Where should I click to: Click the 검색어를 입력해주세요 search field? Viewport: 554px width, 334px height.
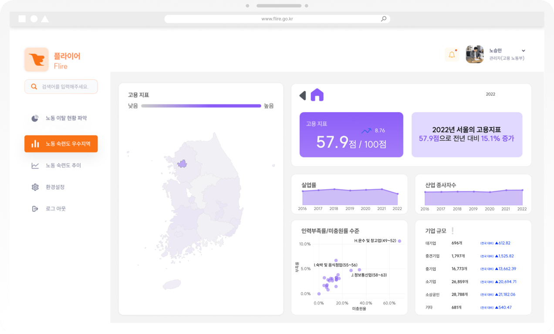pos(61,87)
